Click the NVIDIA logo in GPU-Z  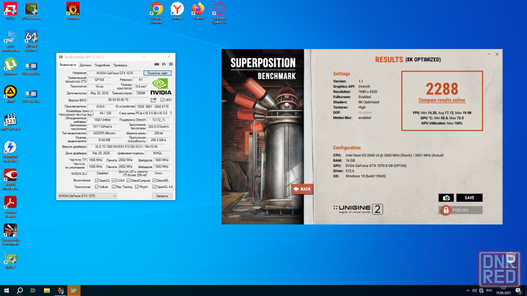click(x=161, y=87)
